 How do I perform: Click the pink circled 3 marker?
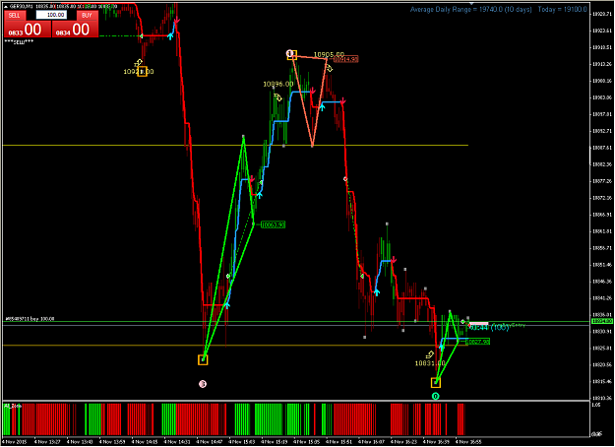coord(203,384)
